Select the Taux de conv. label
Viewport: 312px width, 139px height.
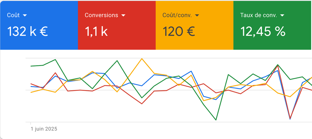(259, 15)
